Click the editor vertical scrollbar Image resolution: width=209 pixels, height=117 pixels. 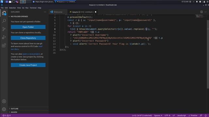tap(208, 54)
